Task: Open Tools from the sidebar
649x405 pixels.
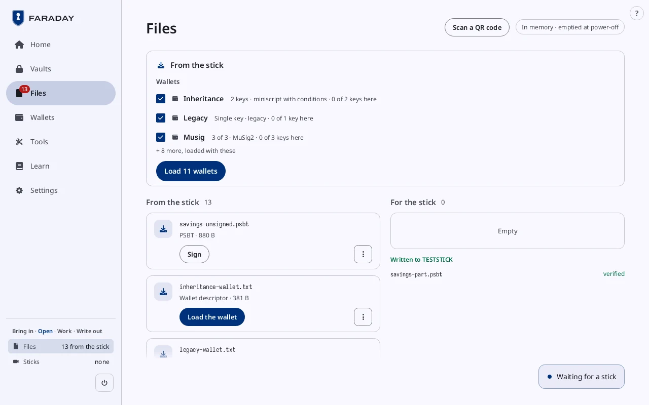Action: [61, 142]
